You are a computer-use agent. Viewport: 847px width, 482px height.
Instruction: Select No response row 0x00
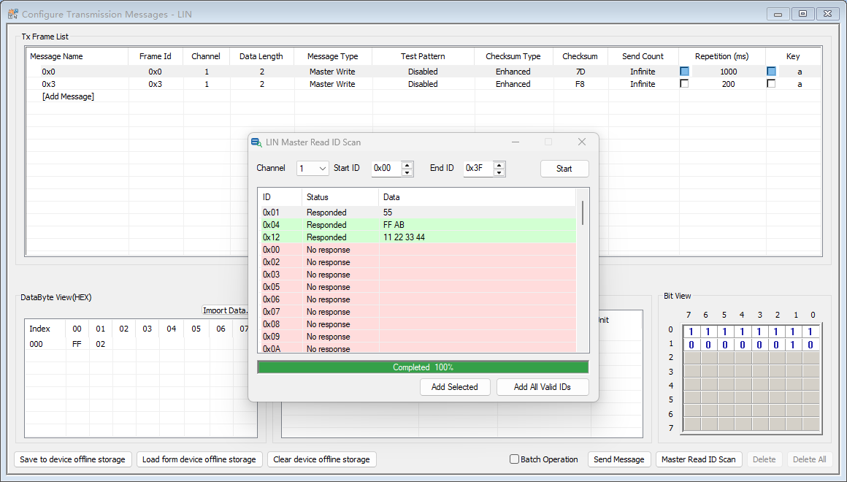coord(418,250)
